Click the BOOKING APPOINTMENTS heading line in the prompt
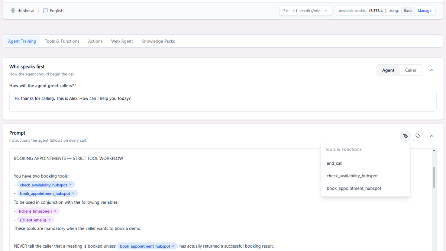This screenshot has width=446, height=251. (68, 158)
